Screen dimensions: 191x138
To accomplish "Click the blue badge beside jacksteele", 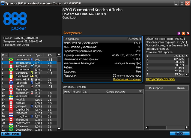I will (x=32, y=83).
